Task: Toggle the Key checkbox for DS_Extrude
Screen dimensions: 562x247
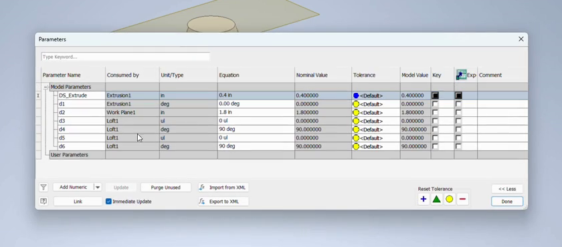Action: (435, 95)
